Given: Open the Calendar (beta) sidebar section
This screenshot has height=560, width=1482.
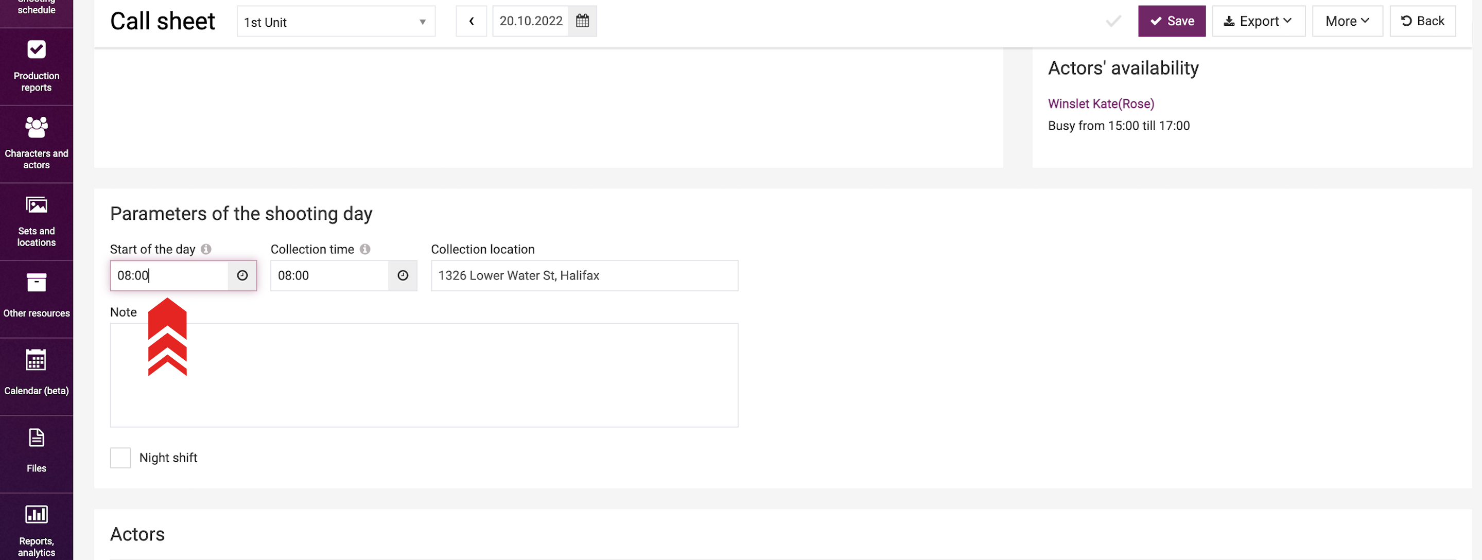Looking at the screenshot, I should click(x=36, y=376).
